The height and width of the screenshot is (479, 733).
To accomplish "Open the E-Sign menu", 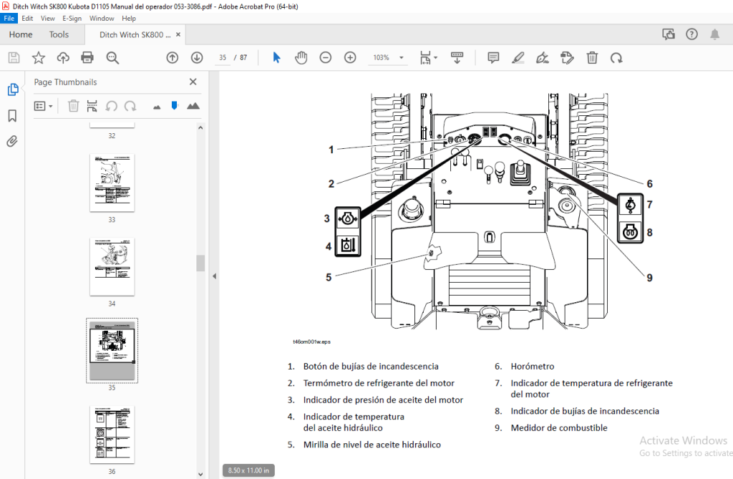I will pyautogui.click(x=72, y=18).
